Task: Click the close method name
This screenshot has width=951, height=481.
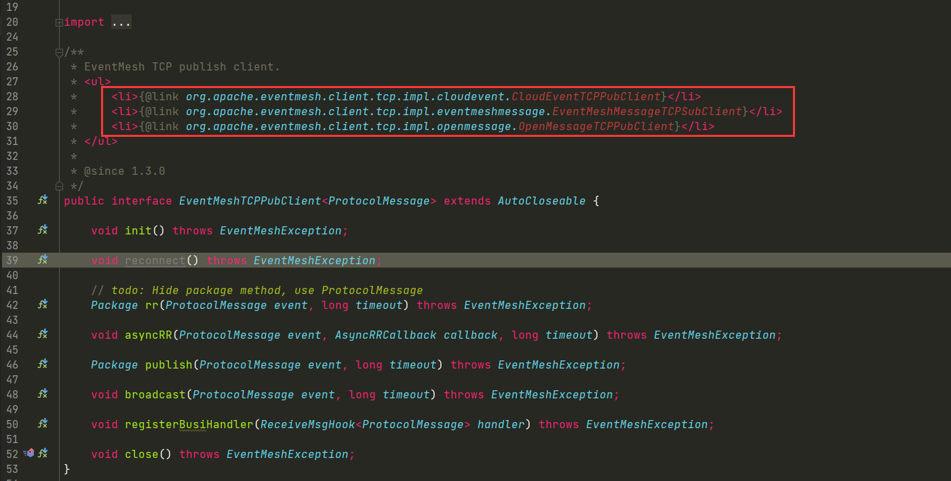Action: tap(142, 454)
